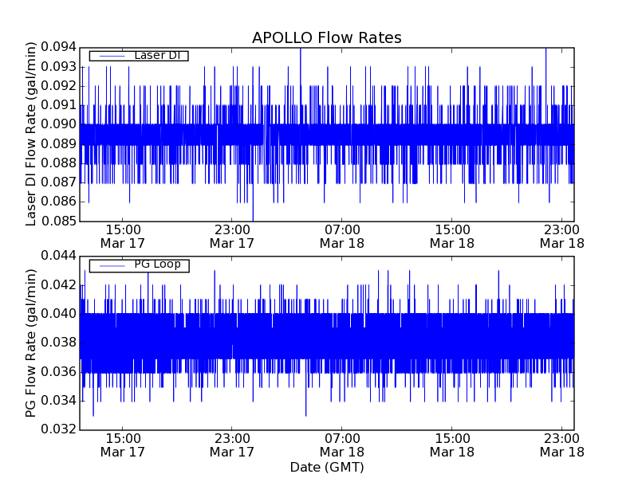The width and height of the screenshot is (638, 478).
Task: Click the 0.093 tick on Laser DI axis
Action: 58,67
